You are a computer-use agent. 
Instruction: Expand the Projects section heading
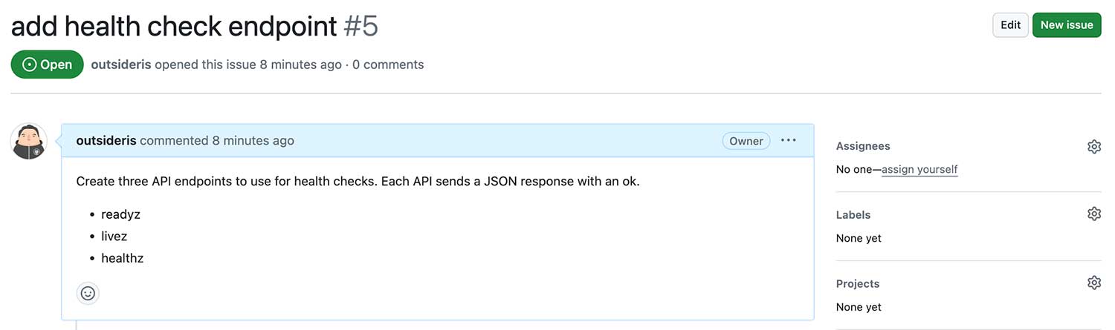click(858, 283)
